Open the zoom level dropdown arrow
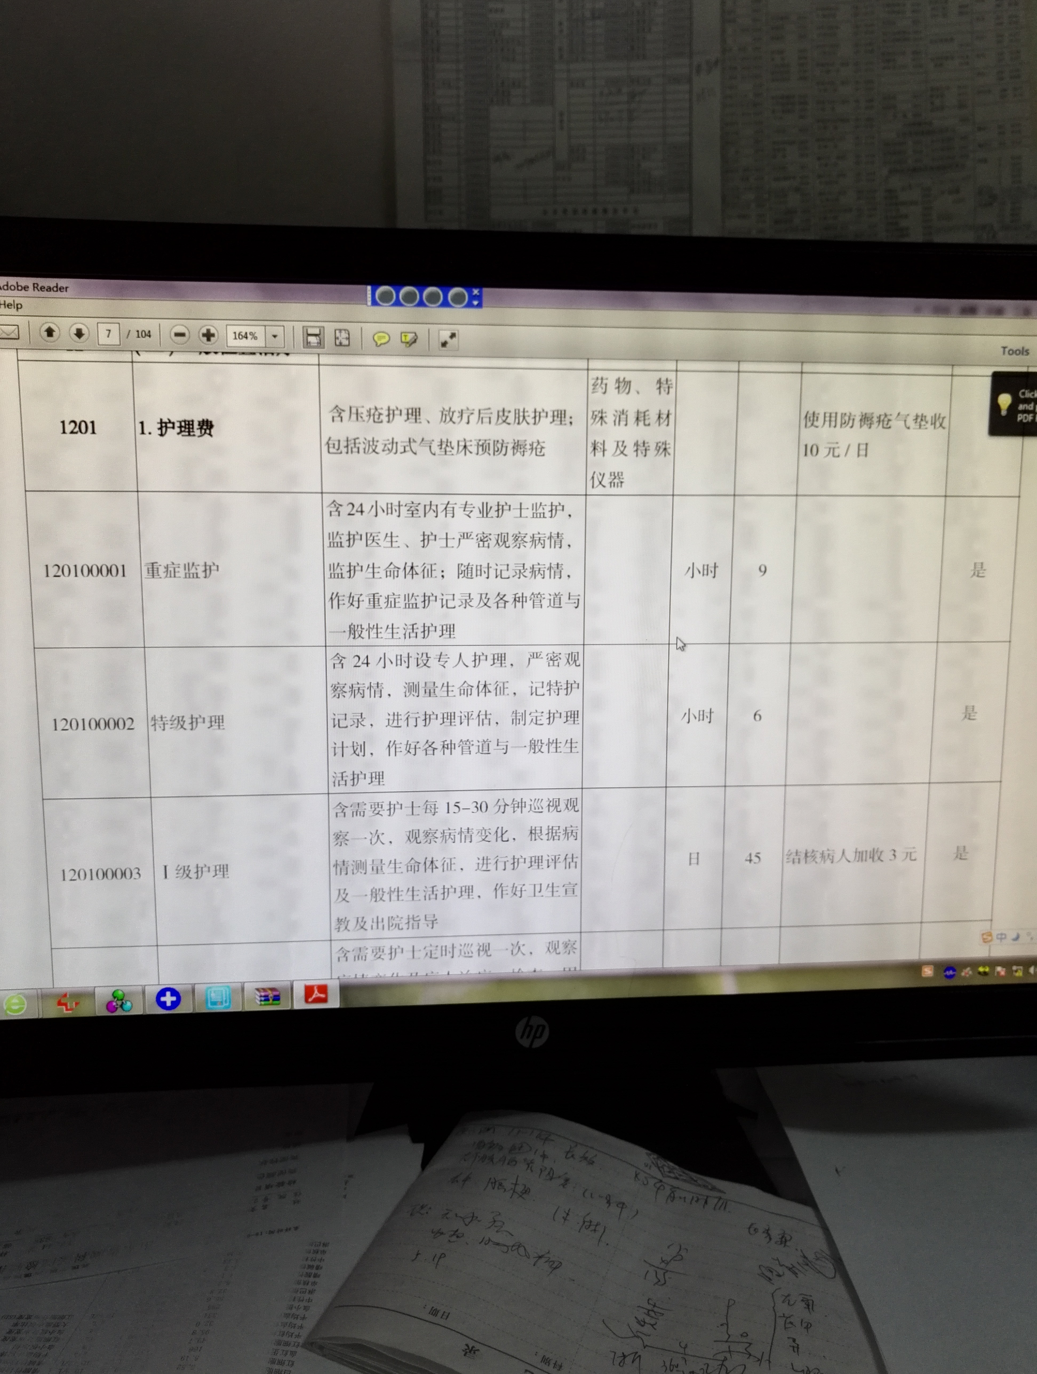This screenshot has width=1037, height=1374. point(275,336)
